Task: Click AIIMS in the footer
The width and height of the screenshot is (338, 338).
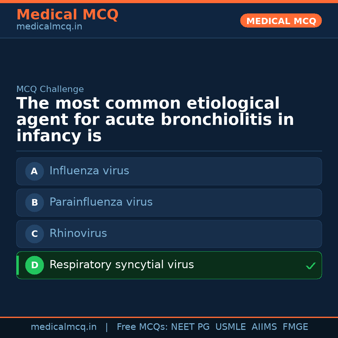Action: pos(264,327)
